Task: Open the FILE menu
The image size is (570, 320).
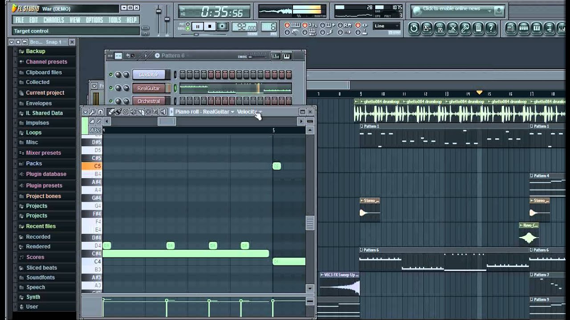Action: tap(20, 20)
